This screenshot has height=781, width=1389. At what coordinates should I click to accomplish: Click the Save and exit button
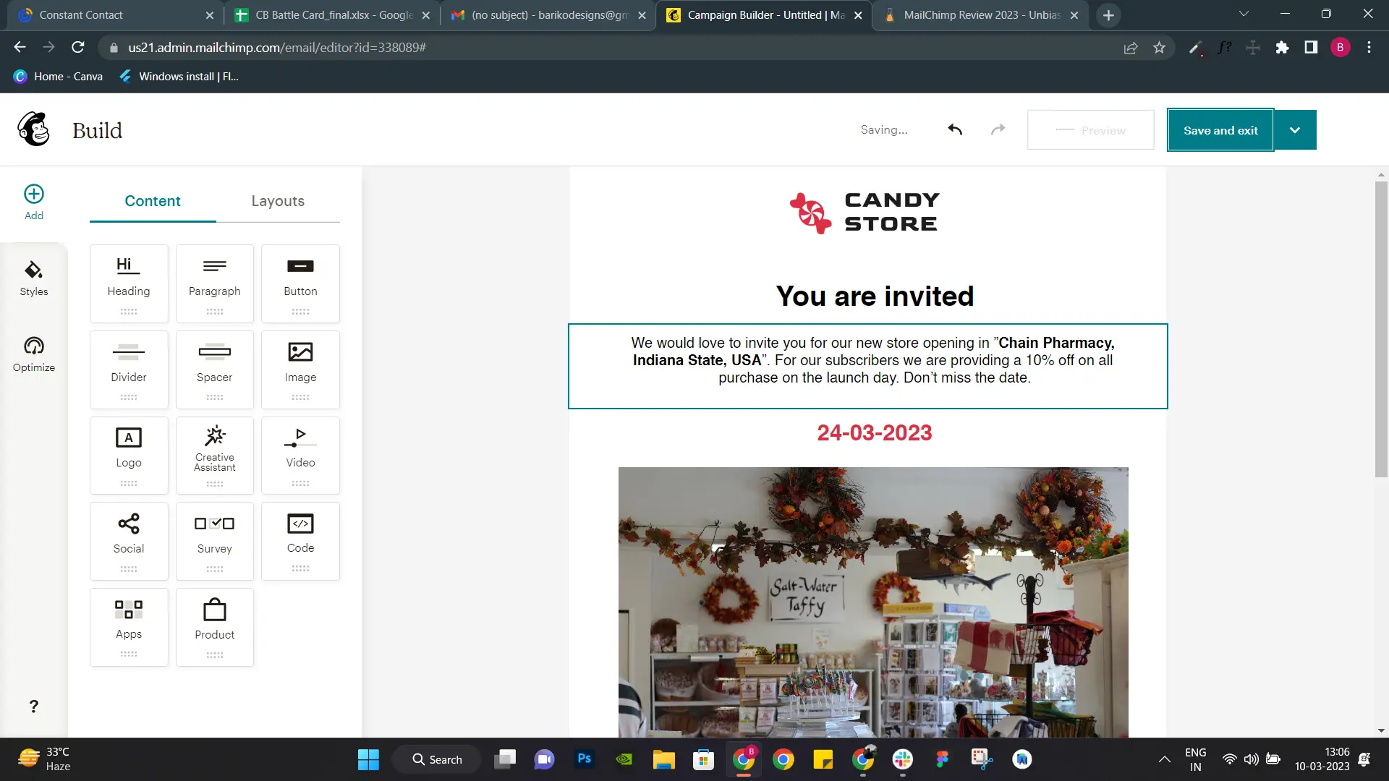coord(1220,129)
